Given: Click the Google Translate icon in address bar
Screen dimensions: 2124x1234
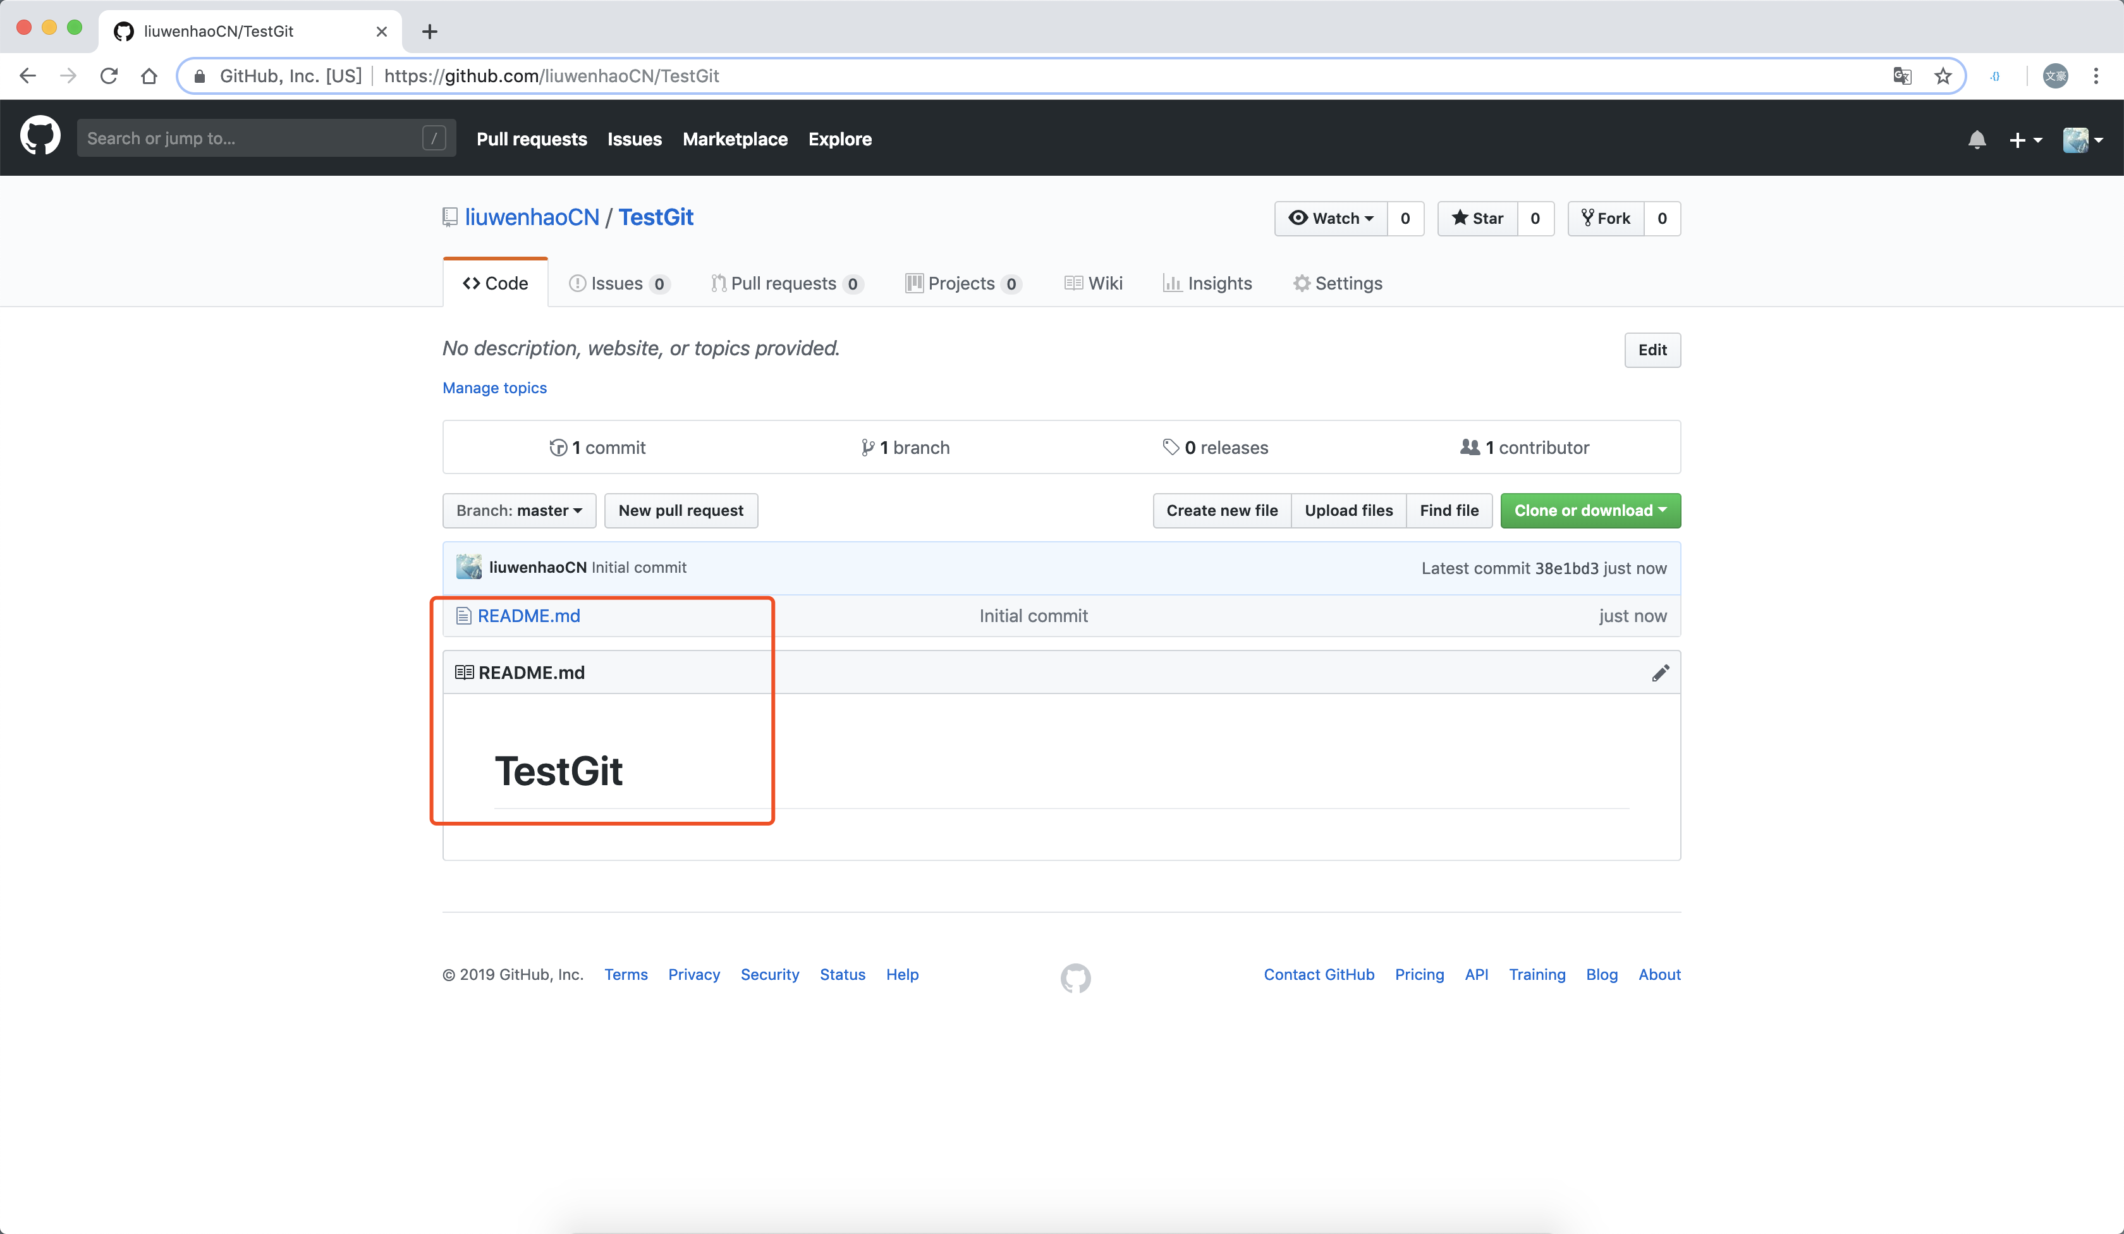Looking at the screenshot, I should [1902, 76].
